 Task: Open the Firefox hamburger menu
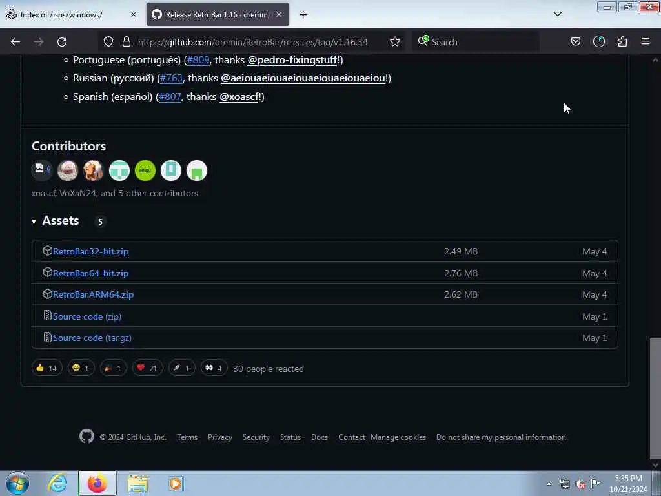tap(646, 42)
